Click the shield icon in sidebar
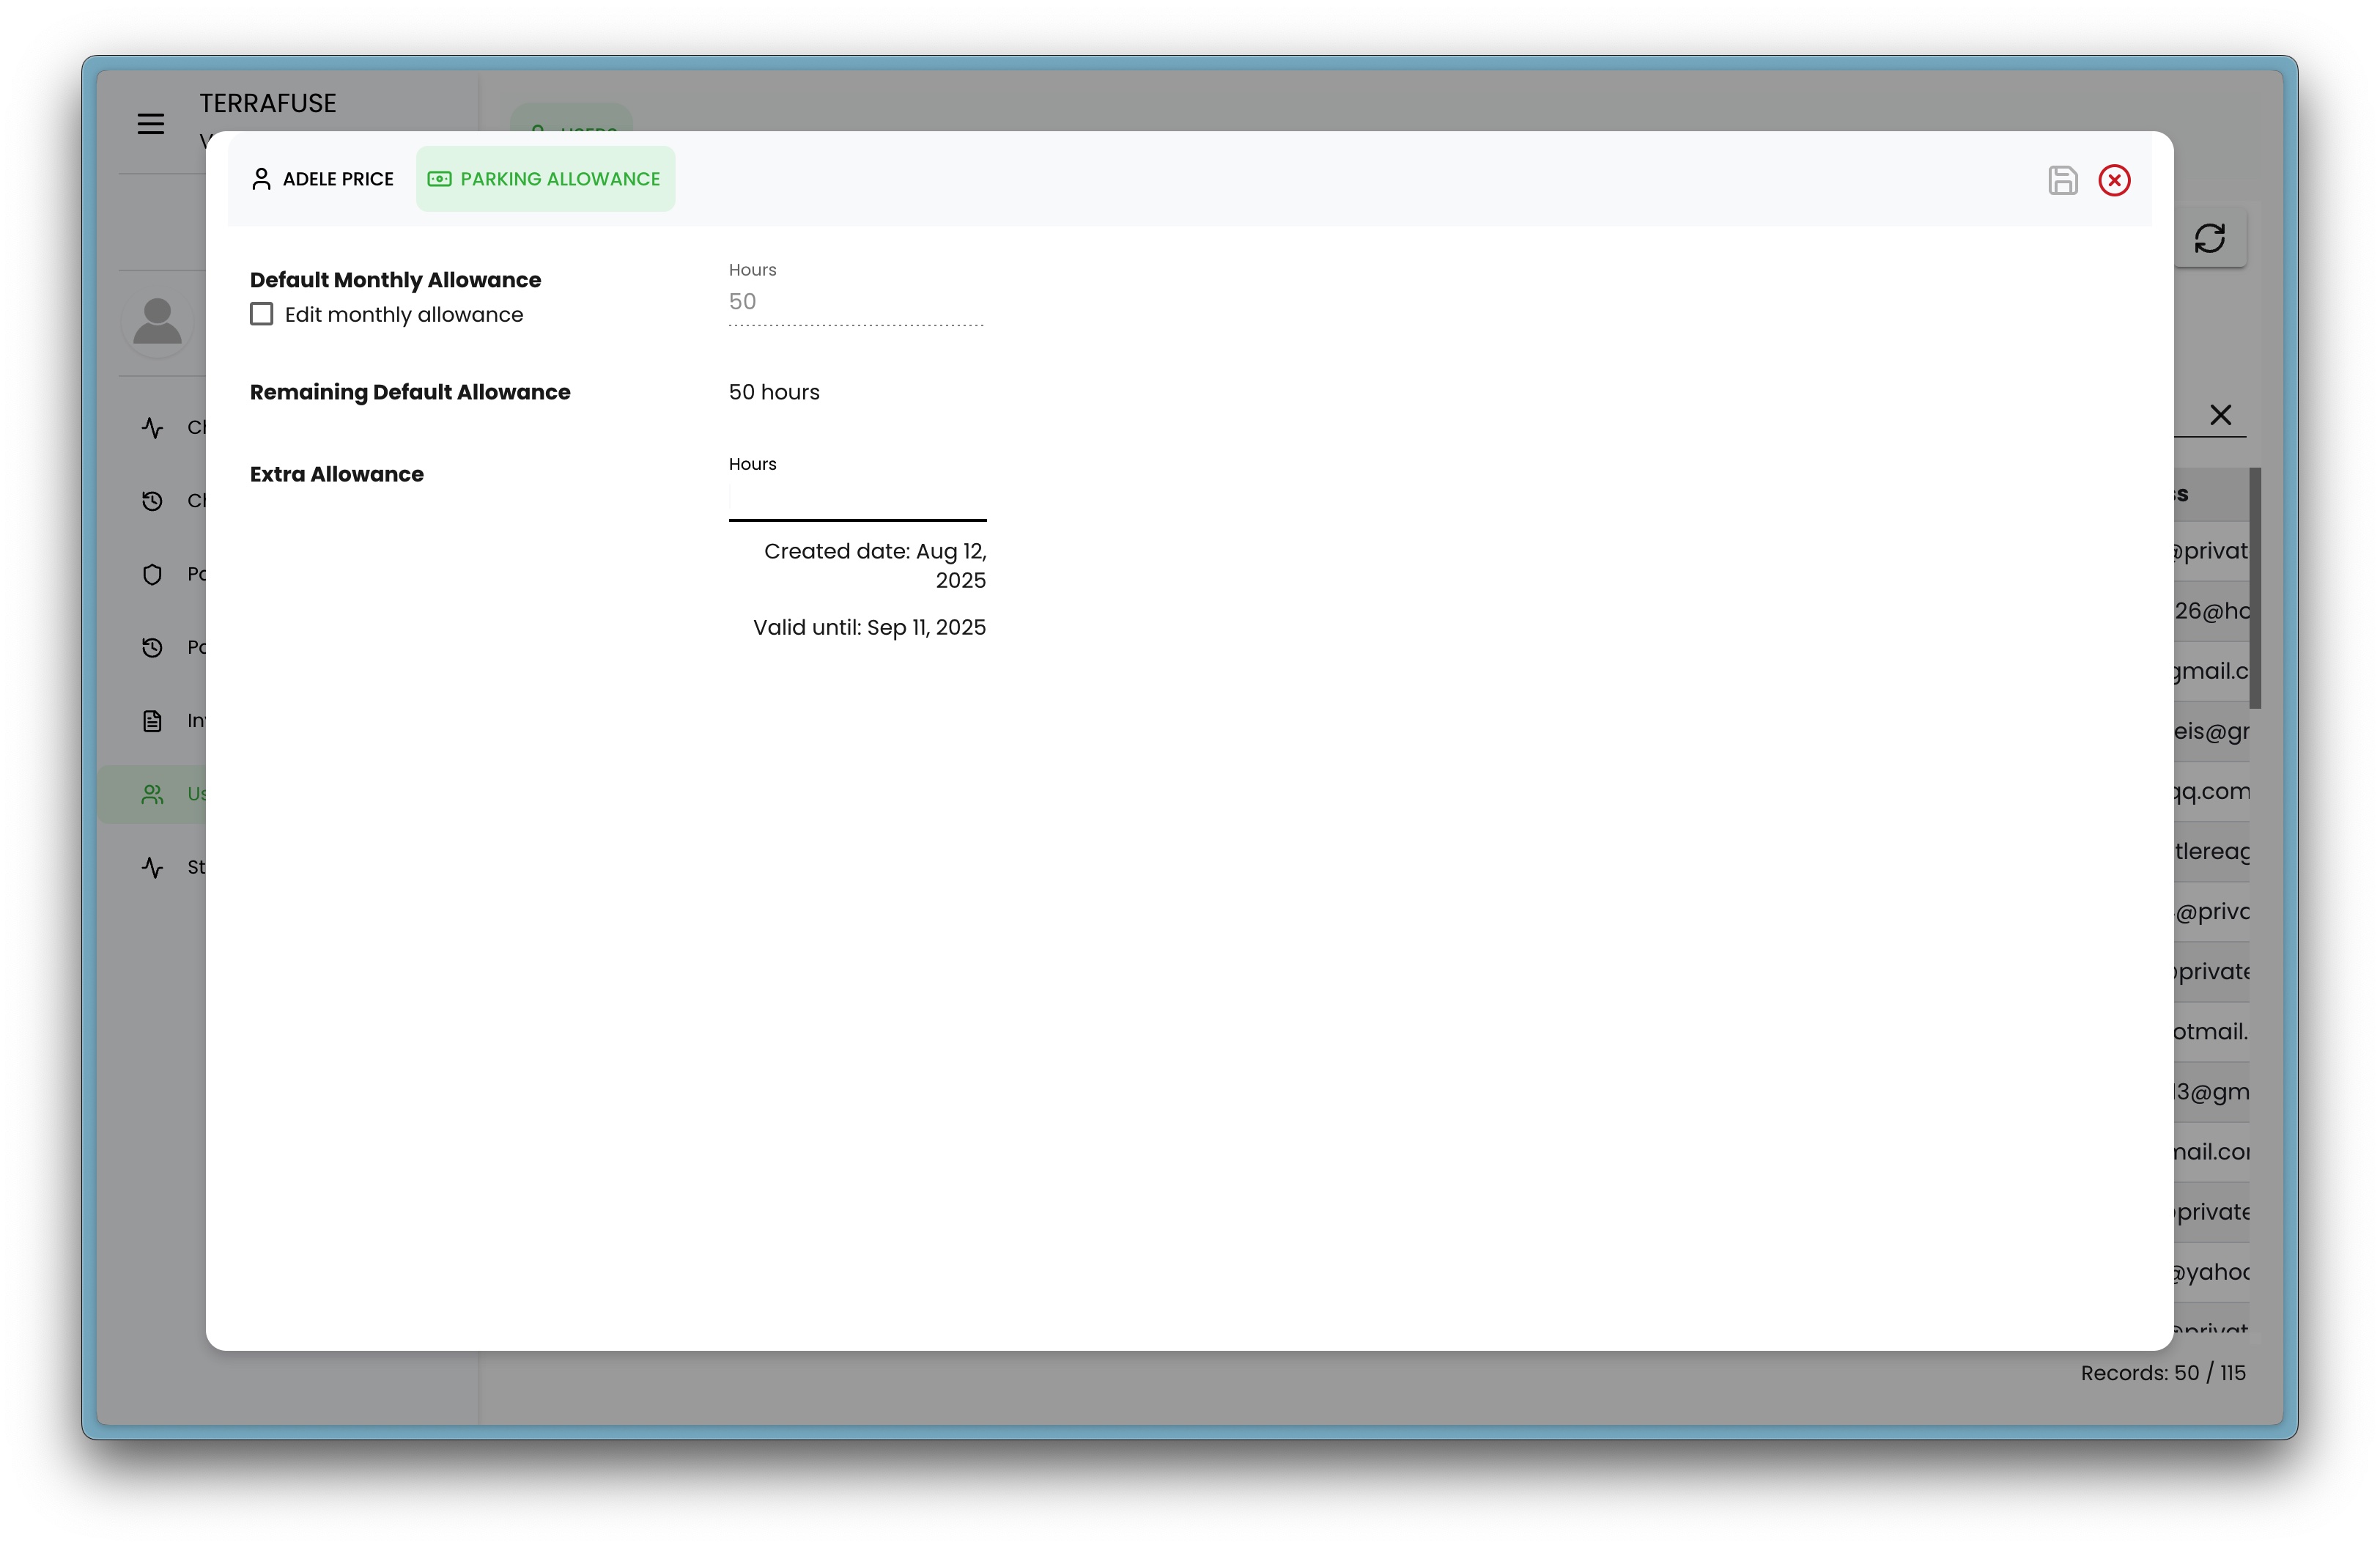Viewport: 2380px width, 1548px height. (x=152, y=574)
